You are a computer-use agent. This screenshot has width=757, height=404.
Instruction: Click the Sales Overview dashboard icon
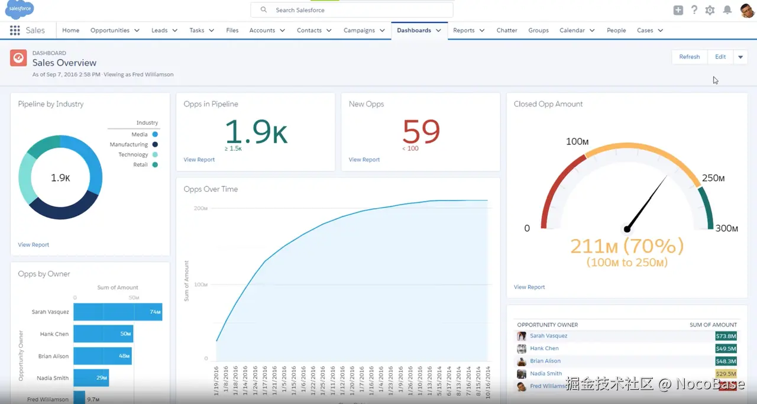(18, 57)
